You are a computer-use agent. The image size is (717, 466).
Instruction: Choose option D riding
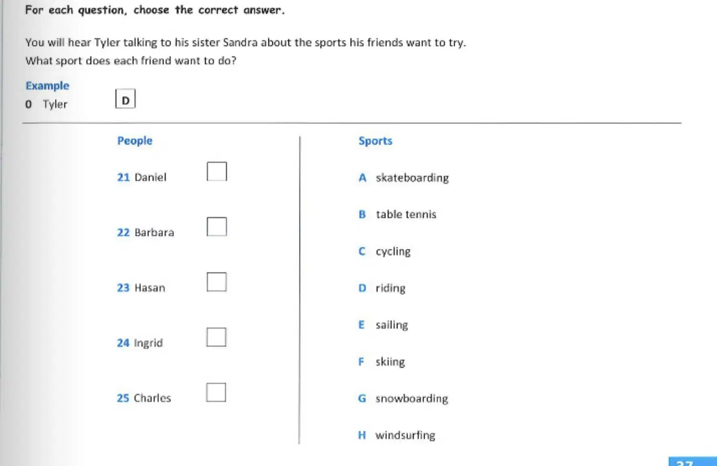(382, 288)
